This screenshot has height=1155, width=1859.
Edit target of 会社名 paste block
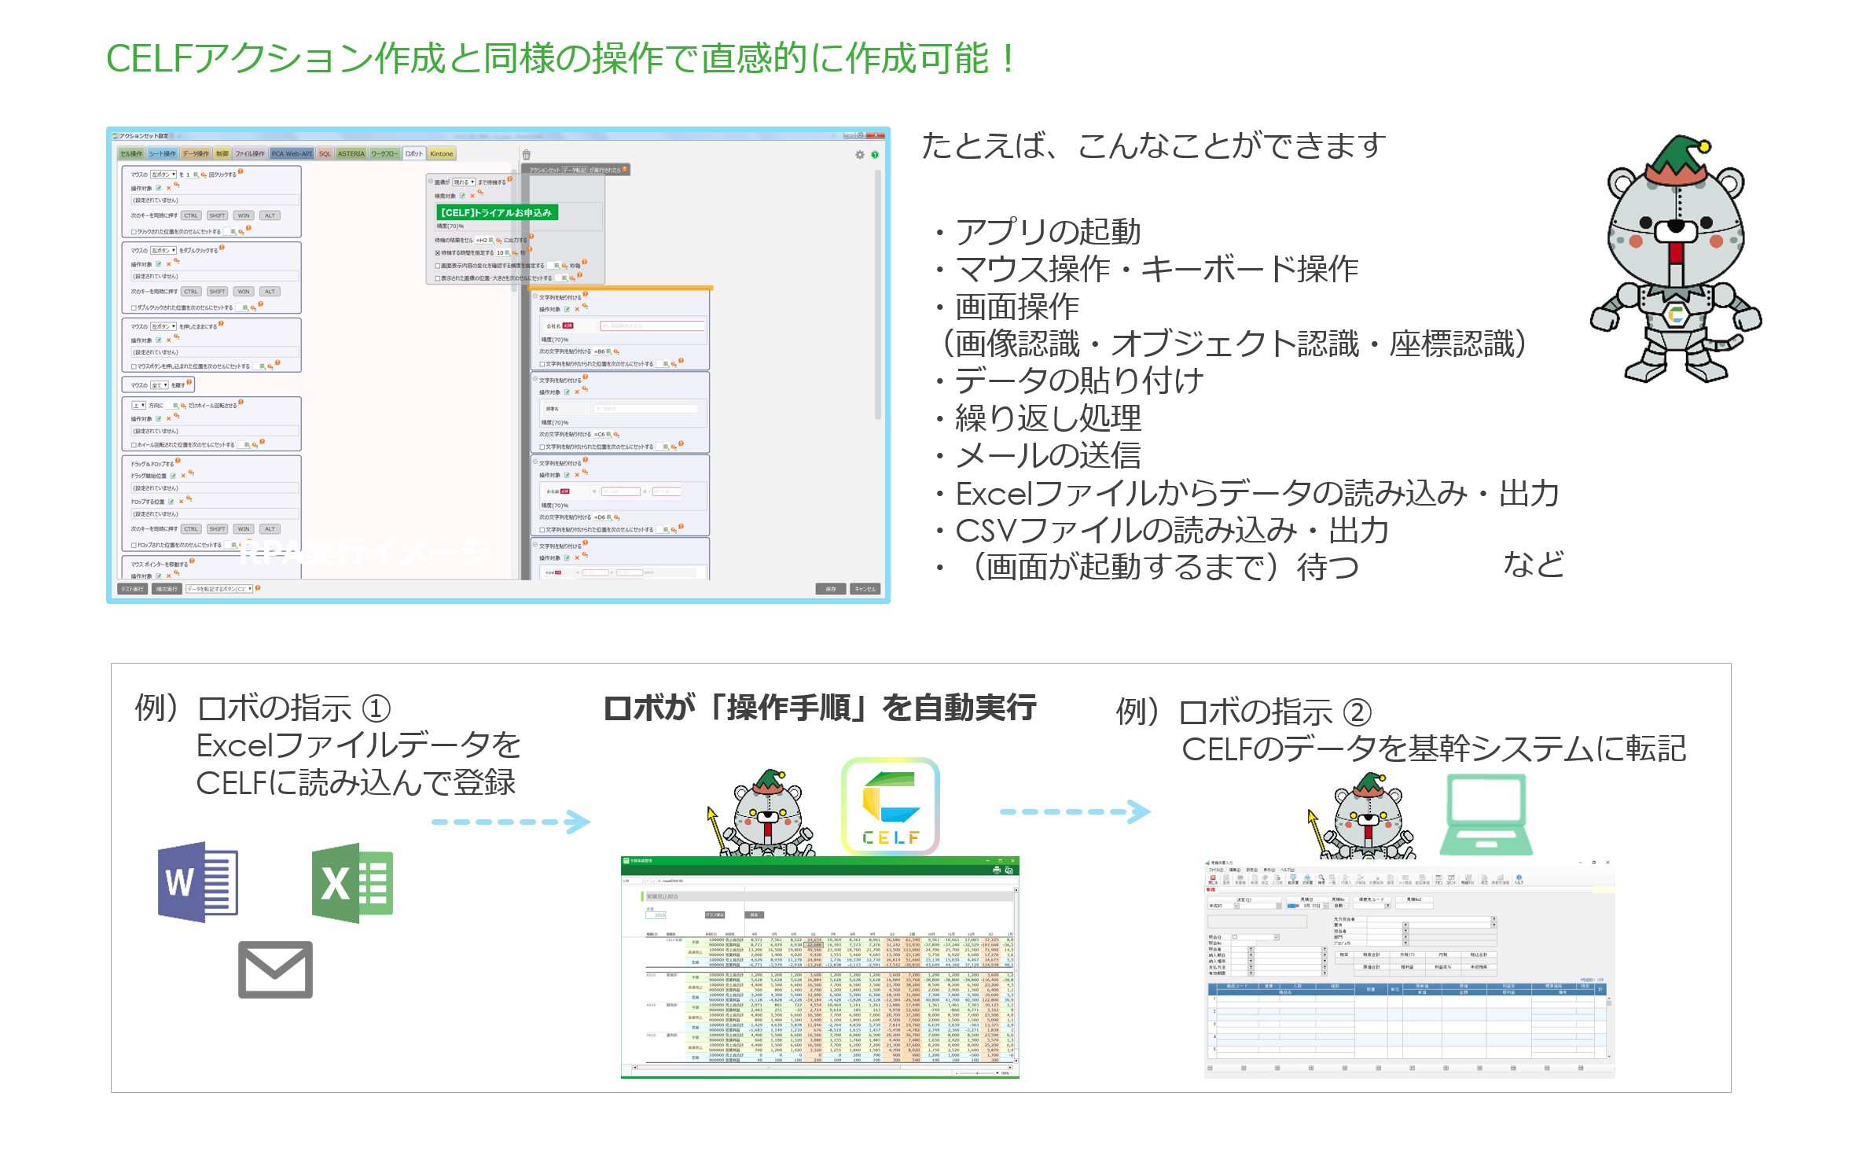click(567, 309)
